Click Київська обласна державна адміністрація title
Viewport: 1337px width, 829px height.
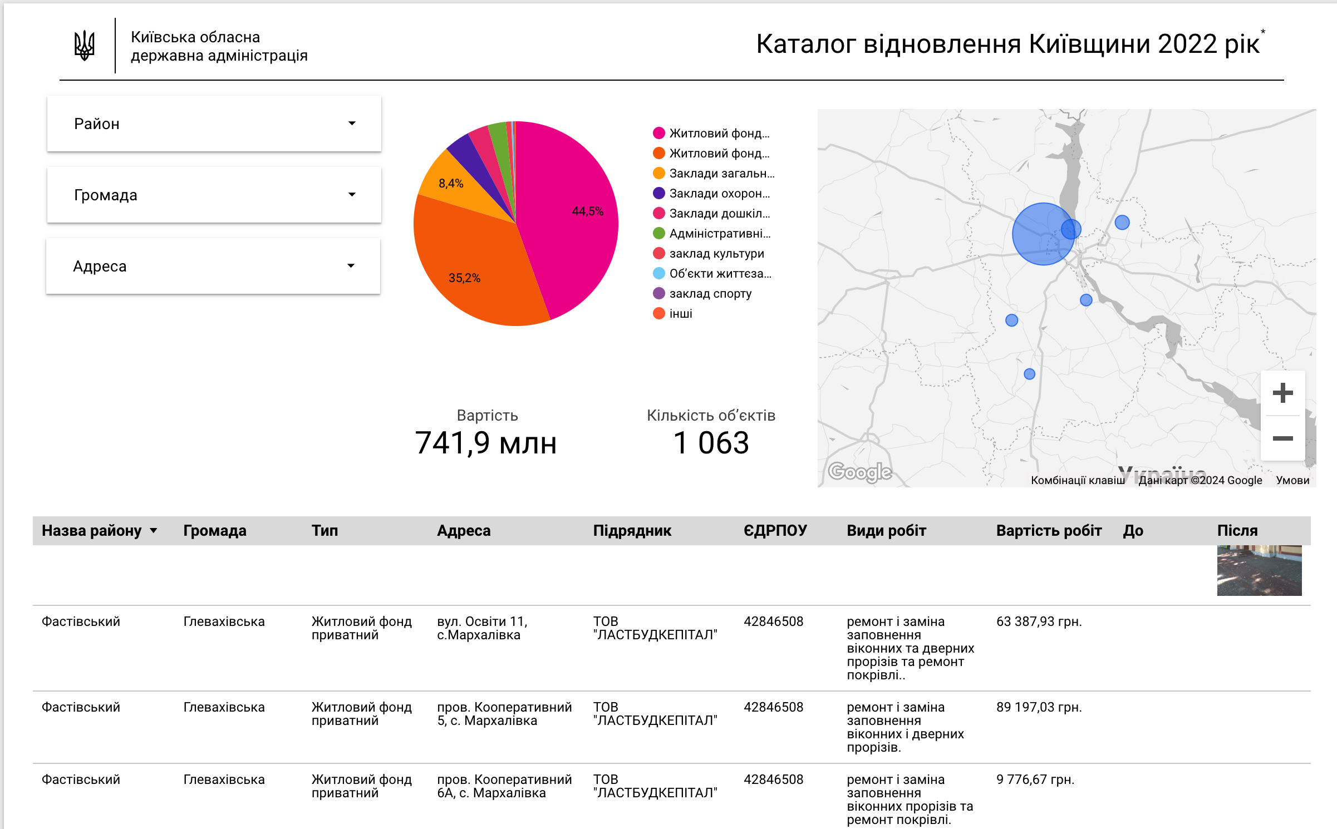(x=219, y=46)
